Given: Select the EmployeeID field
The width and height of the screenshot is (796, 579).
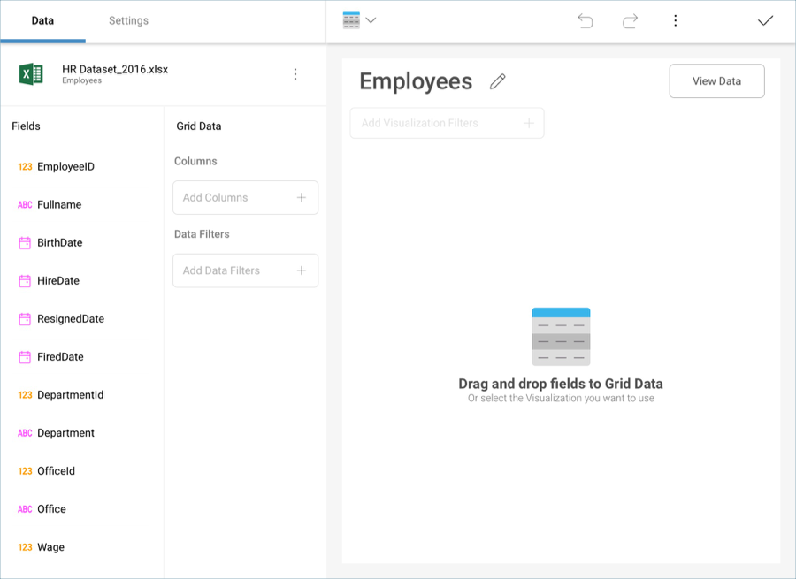Looking at the screenshot, I should coord(65,166).
